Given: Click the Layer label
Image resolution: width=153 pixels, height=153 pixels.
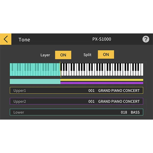Looking at the screenshot, I should (45, 55).
